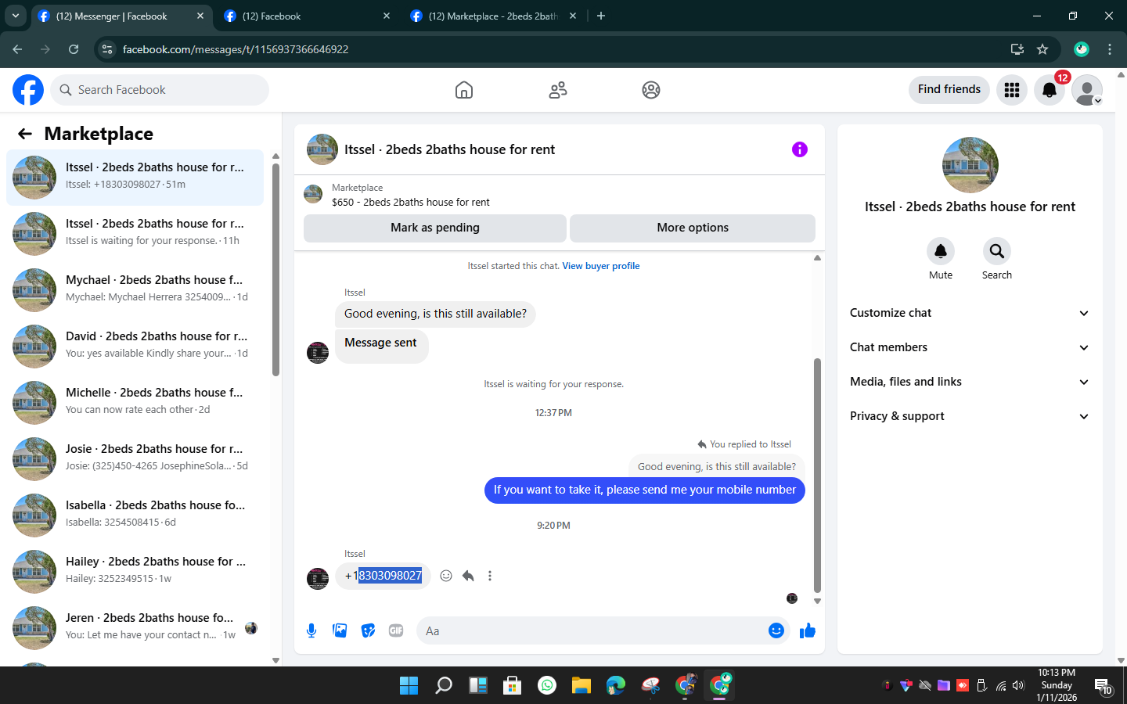
Task: Send a thumbs-up like
Action: 808,630
